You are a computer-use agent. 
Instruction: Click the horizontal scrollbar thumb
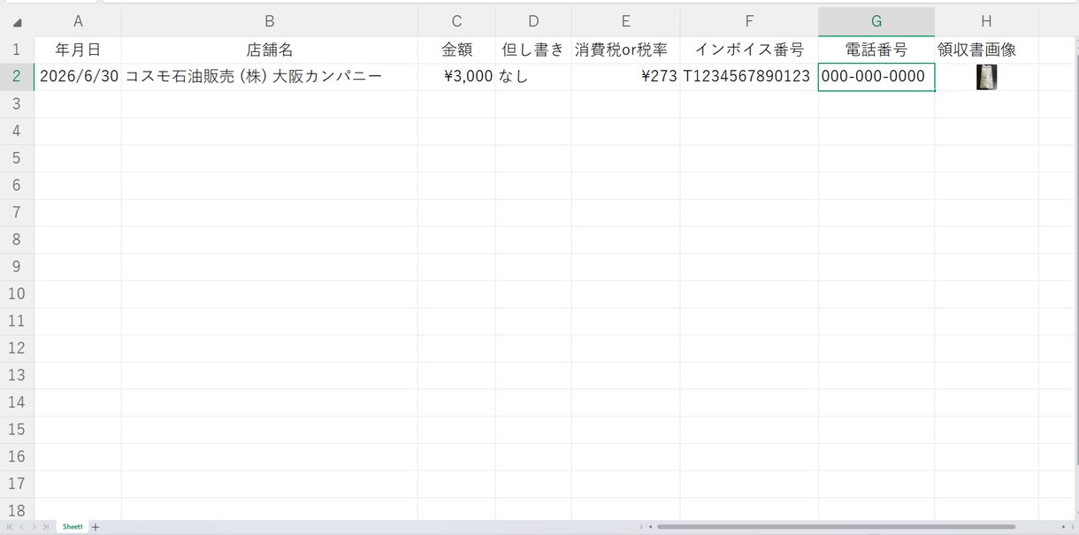pyautogui.click(x=836, y=527)
